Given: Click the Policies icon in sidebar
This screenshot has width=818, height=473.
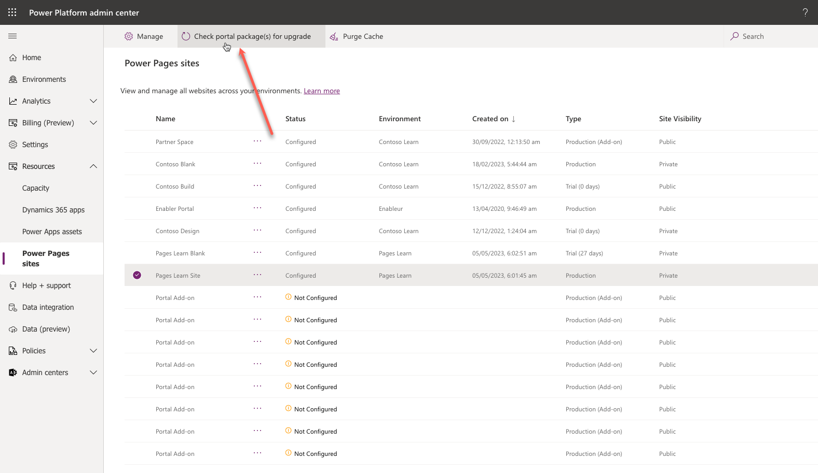Looking at the screenshot, I should (13, 351).
